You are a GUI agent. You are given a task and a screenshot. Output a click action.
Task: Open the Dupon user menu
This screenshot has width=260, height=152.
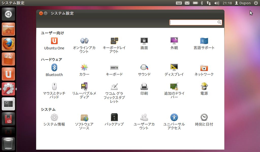pyautogui.click(x=242, y=3)
